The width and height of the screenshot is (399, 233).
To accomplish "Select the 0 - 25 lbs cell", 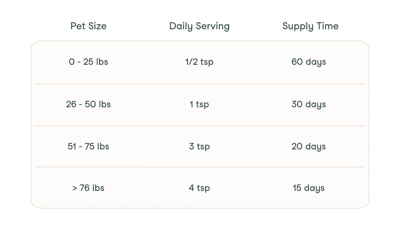I will 88,62.
